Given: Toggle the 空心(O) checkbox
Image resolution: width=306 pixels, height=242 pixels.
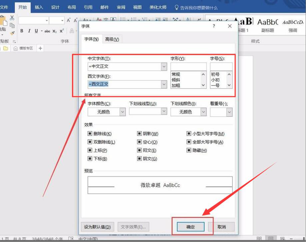Looking at the screenshot, I should point(139,142).
